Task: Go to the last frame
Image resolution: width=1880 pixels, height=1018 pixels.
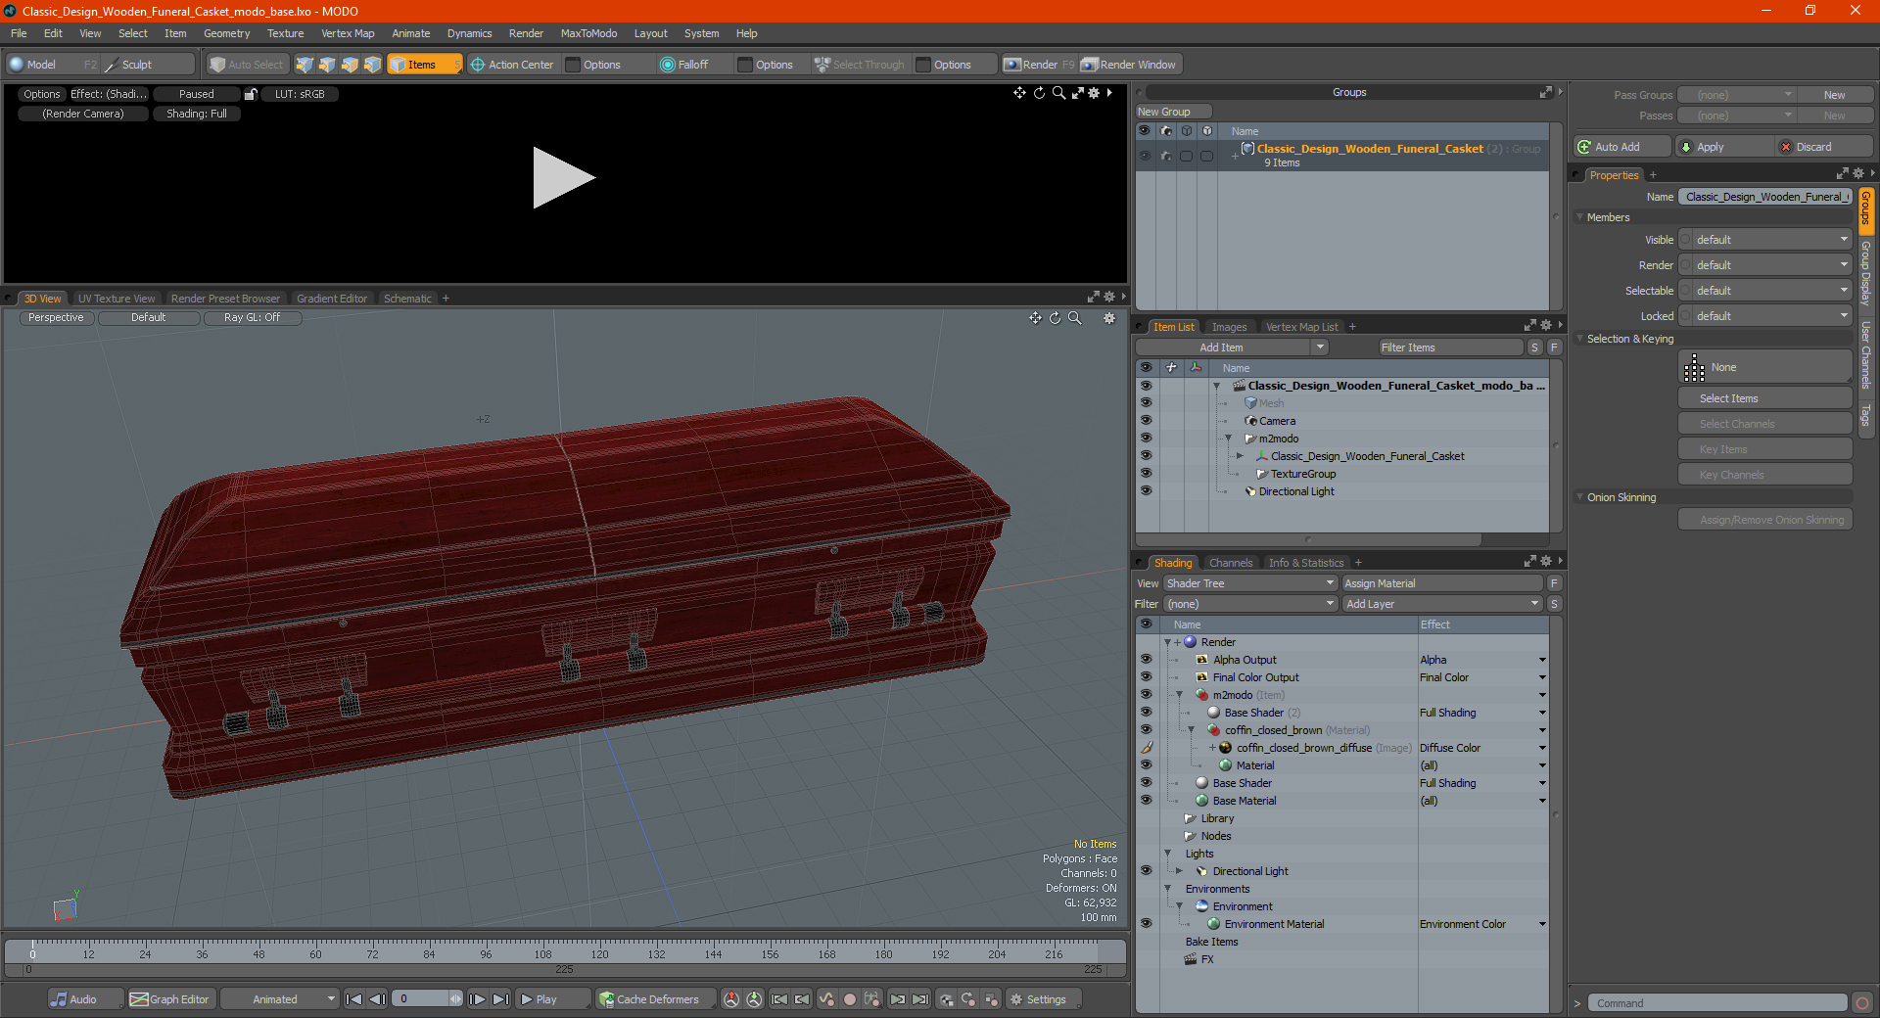Action: pyautogui.click(x=500, y=999)
